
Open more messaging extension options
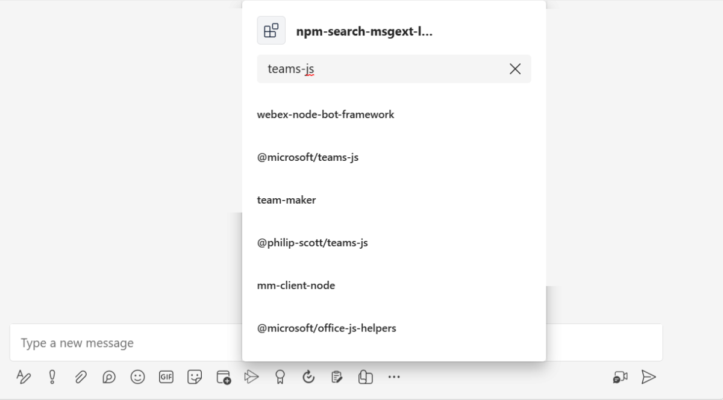(394, 377)
